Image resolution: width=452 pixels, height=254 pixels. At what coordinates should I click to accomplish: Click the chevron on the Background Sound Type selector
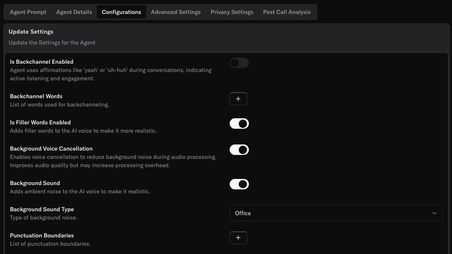coord(434,213)
